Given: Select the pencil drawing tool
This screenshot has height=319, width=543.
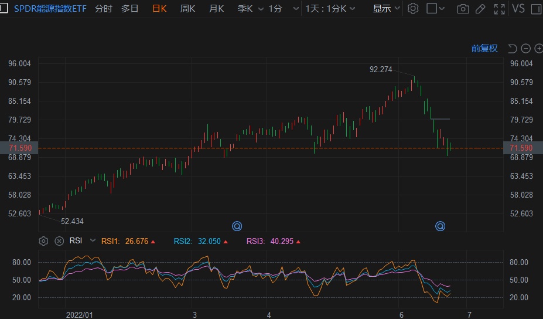Looking at the screenshot, I should (480, 9).
